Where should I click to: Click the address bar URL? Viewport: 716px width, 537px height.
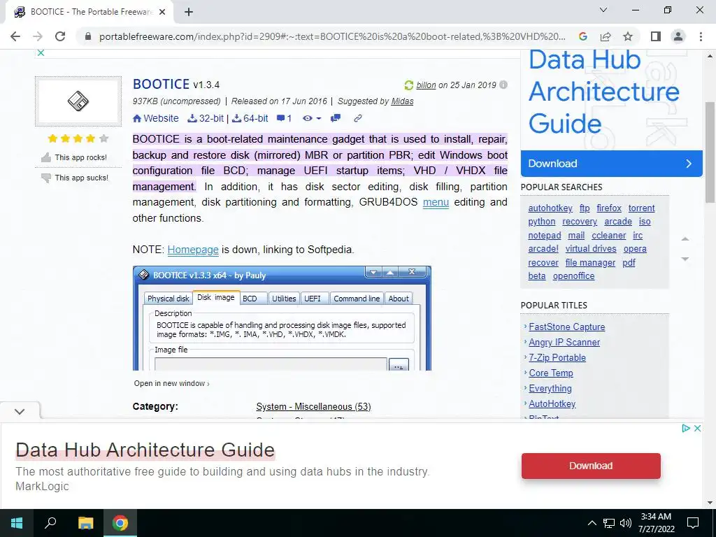coord(332,36)
